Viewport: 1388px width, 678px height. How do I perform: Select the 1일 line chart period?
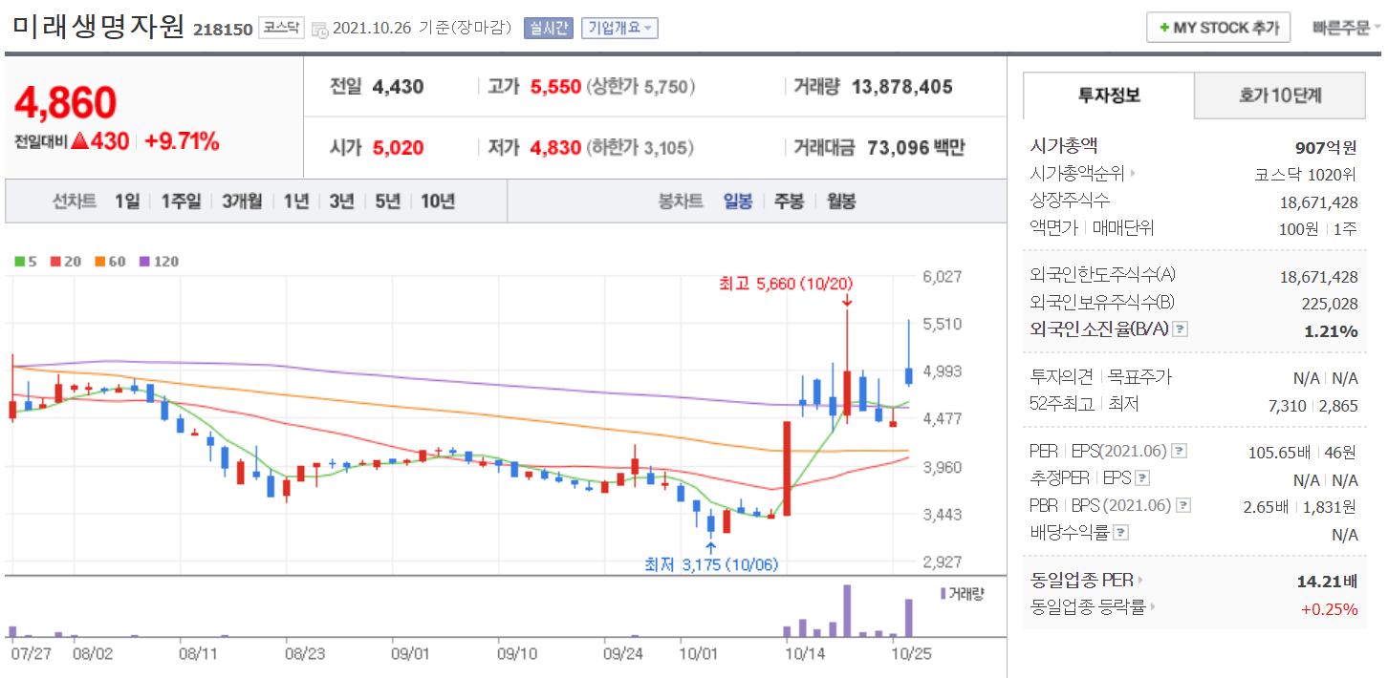127,201
